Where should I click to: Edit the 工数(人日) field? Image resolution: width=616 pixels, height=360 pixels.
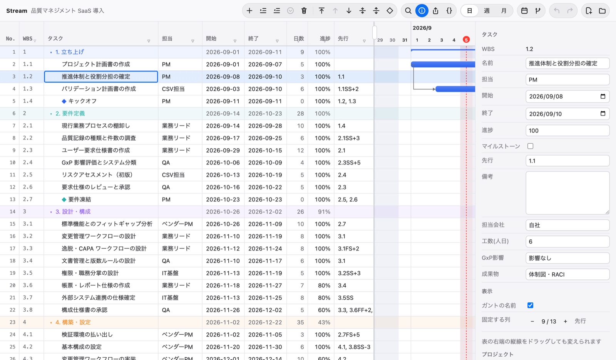[x=567, y=241]
